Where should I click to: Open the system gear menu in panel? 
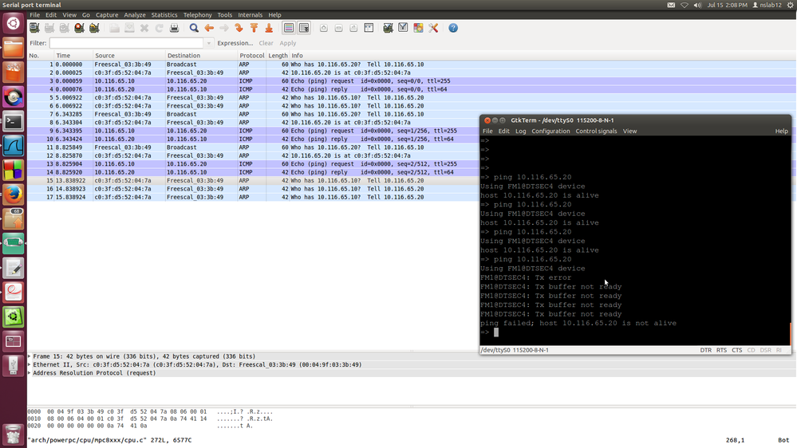(x=791, y=5)
